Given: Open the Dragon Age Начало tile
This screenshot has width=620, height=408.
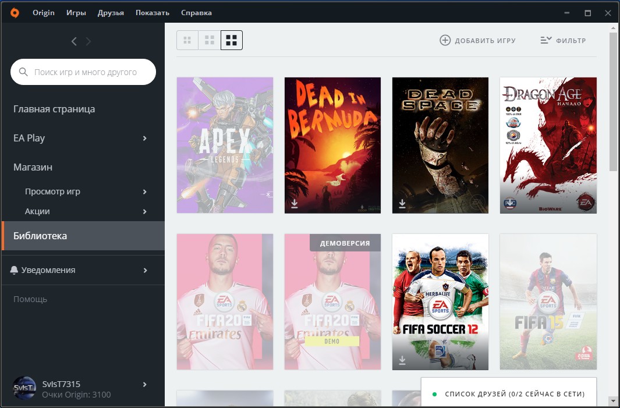Looking at the screenshot, I should tap(548, 145).
